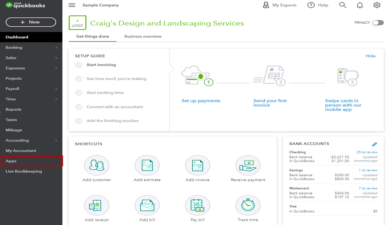Open Reports in the sidebar
Image resolution: width=387 pixels, height=225 pixels.
point(31,109)
